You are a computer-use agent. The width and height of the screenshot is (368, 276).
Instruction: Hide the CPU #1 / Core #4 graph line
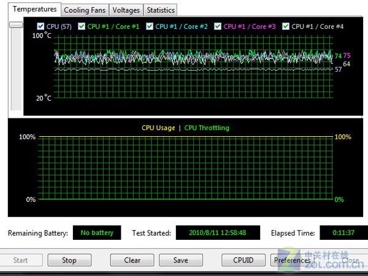(286, 26)
